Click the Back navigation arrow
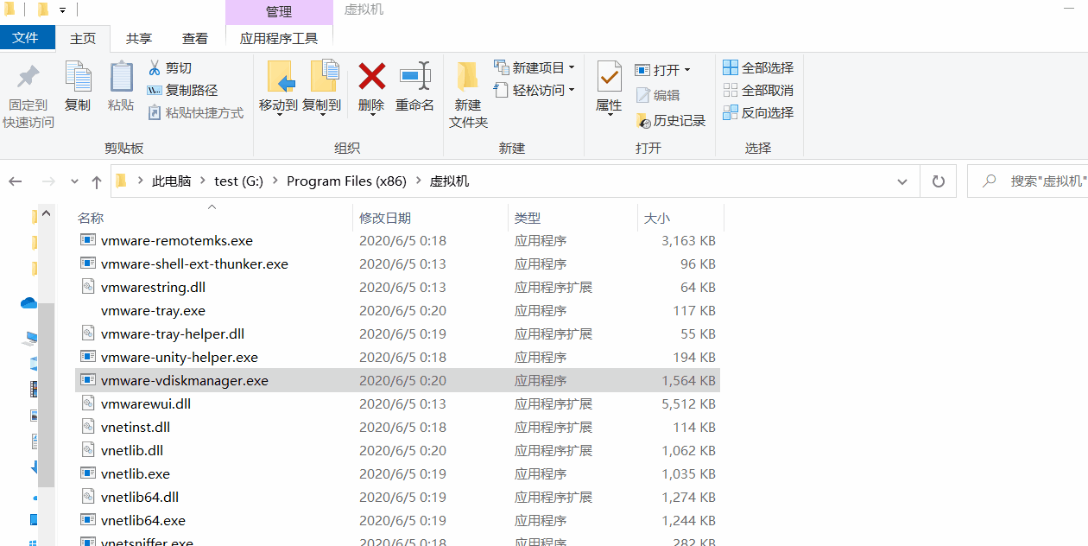The image size is (1088, 546). 16,181
